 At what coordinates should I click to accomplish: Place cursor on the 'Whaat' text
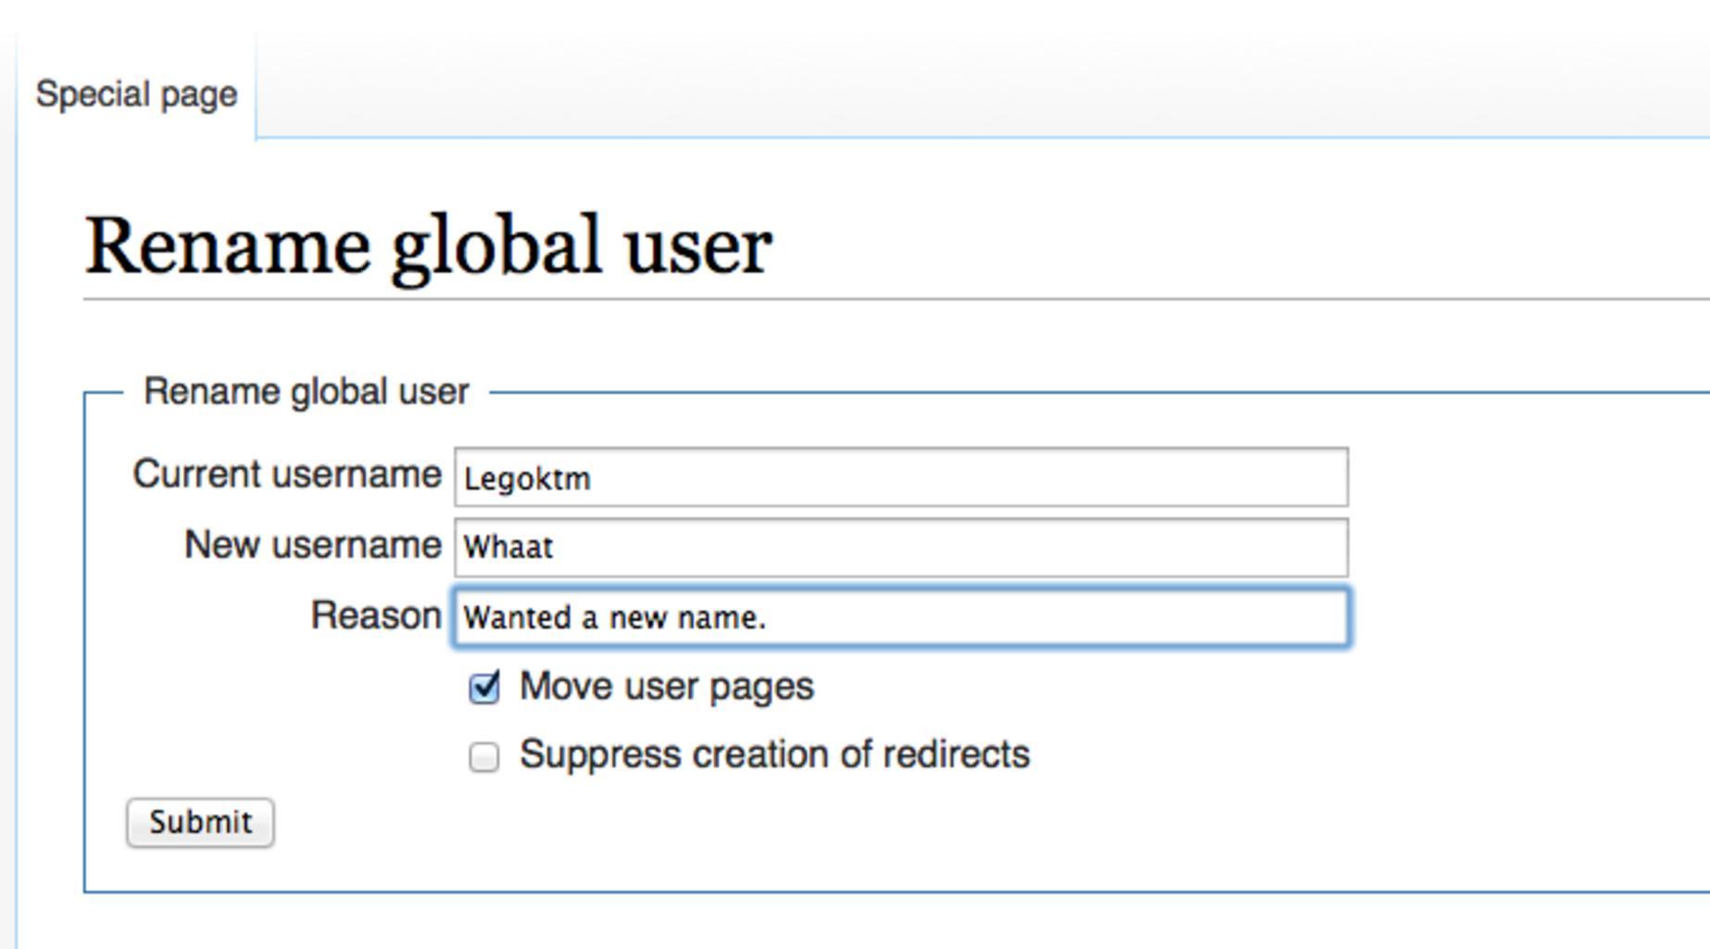(508, 548)
